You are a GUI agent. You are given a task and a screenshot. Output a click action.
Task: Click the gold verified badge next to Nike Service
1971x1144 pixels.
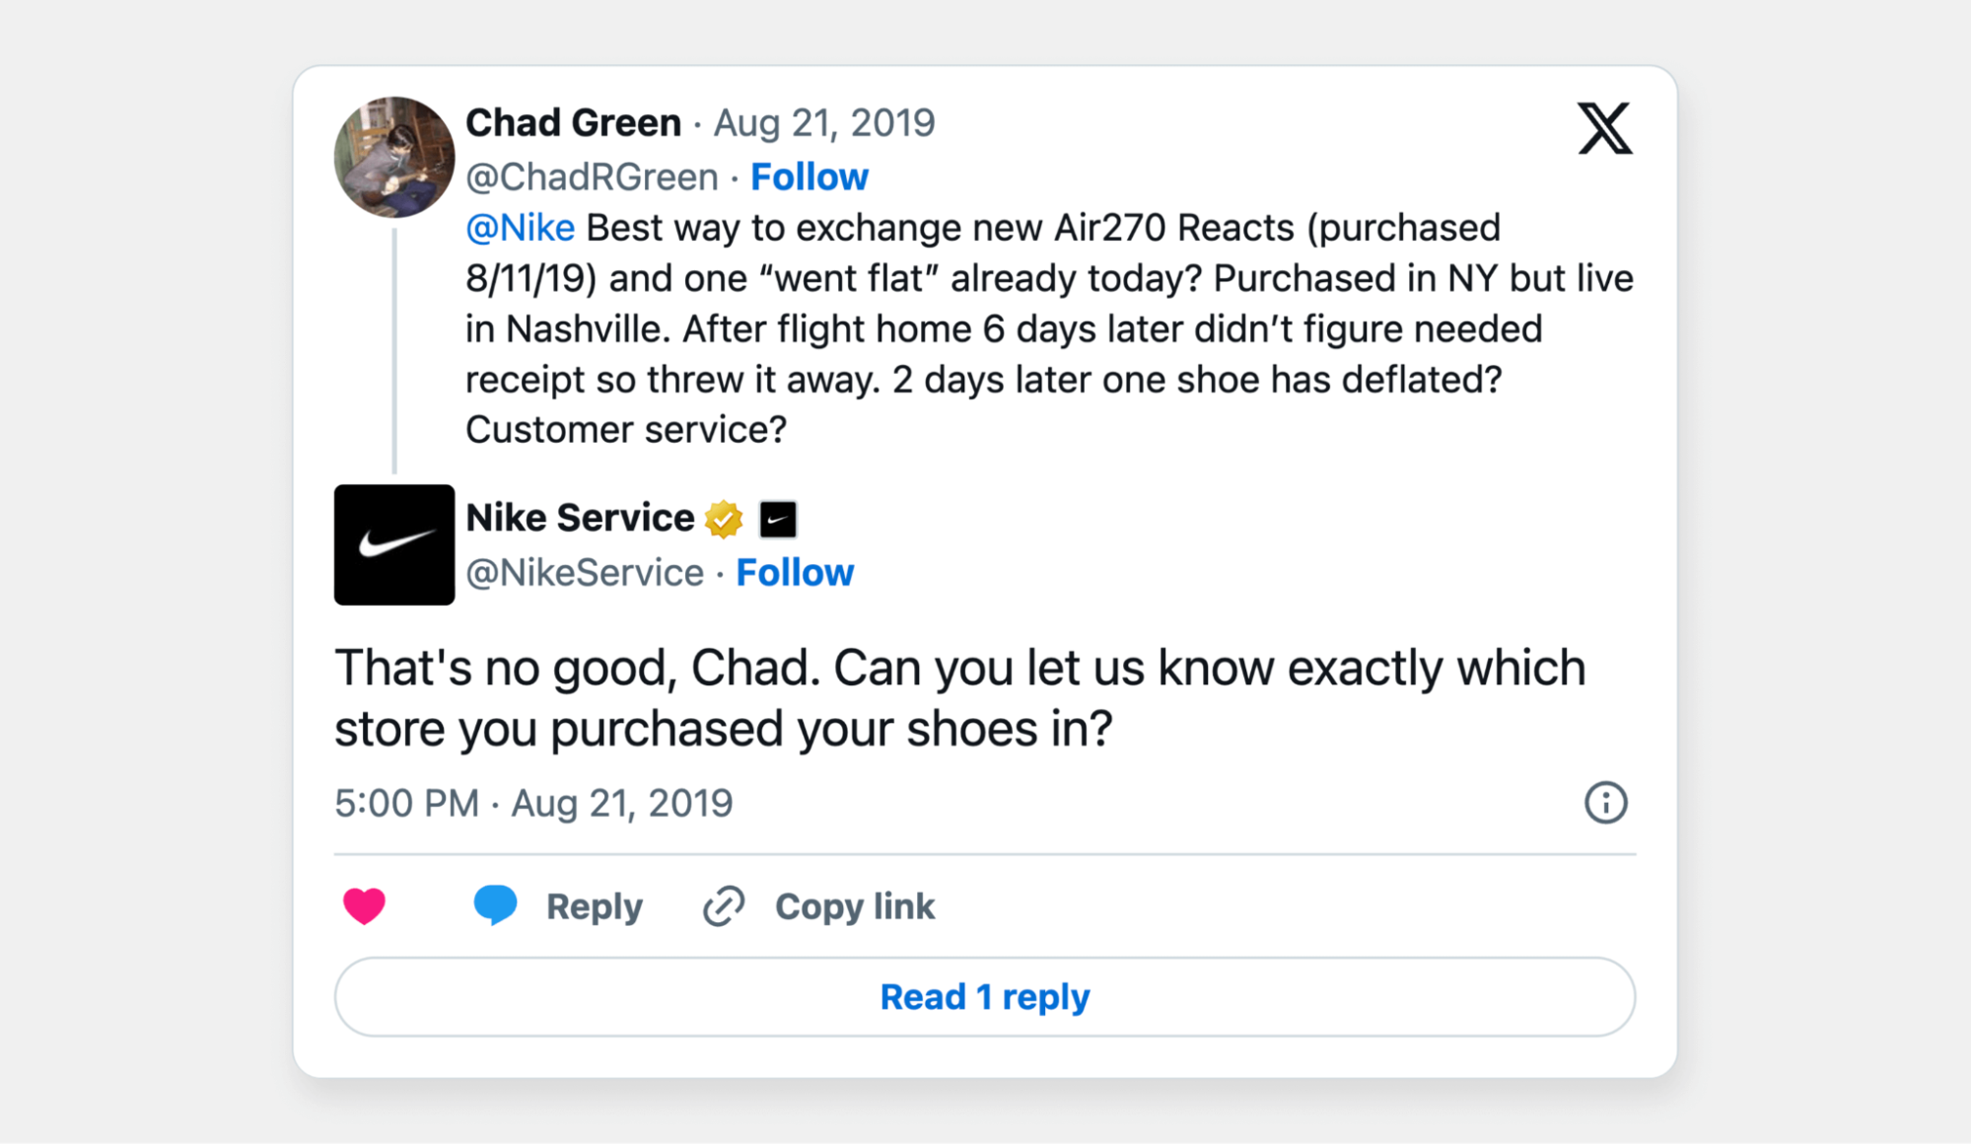point(725,517)
